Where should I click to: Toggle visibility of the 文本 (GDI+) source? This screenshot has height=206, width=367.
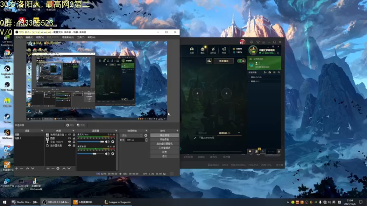tap(70, 142)
